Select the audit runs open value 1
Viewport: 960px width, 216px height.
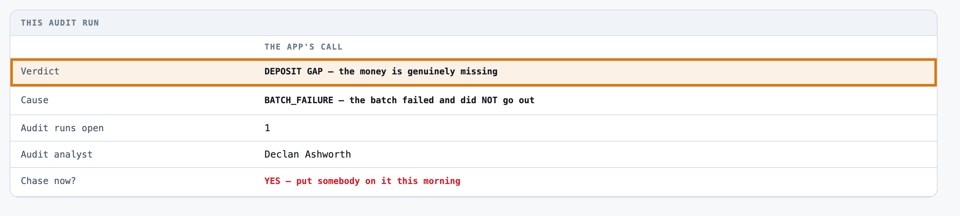click(x=267, y=128)
